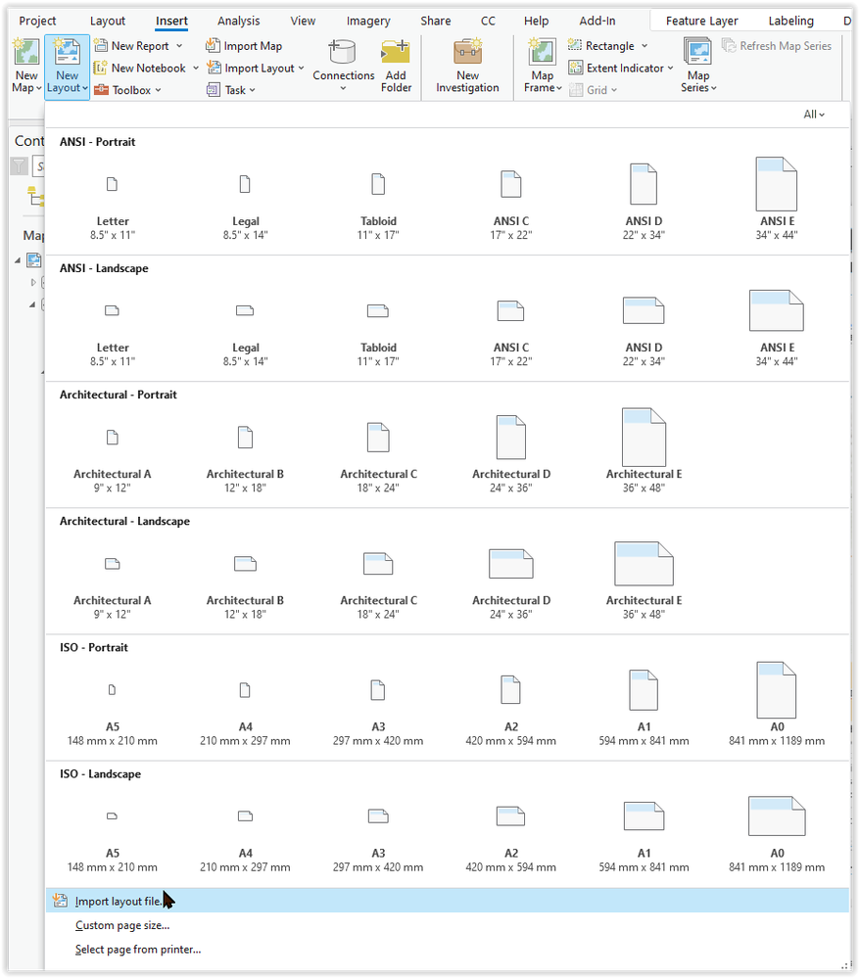Open the Labeling tab
Screen dimensions: 859x978
tap(791, 20)
